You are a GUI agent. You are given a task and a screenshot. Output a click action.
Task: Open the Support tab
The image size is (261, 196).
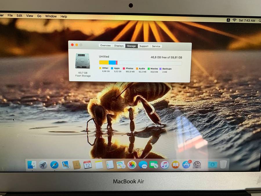point(144,46)
